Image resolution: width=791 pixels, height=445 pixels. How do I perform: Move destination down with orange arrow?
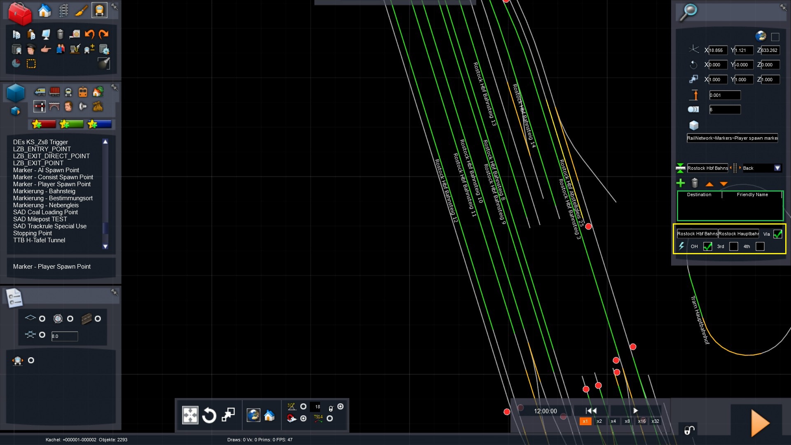(x=723, y=184)
